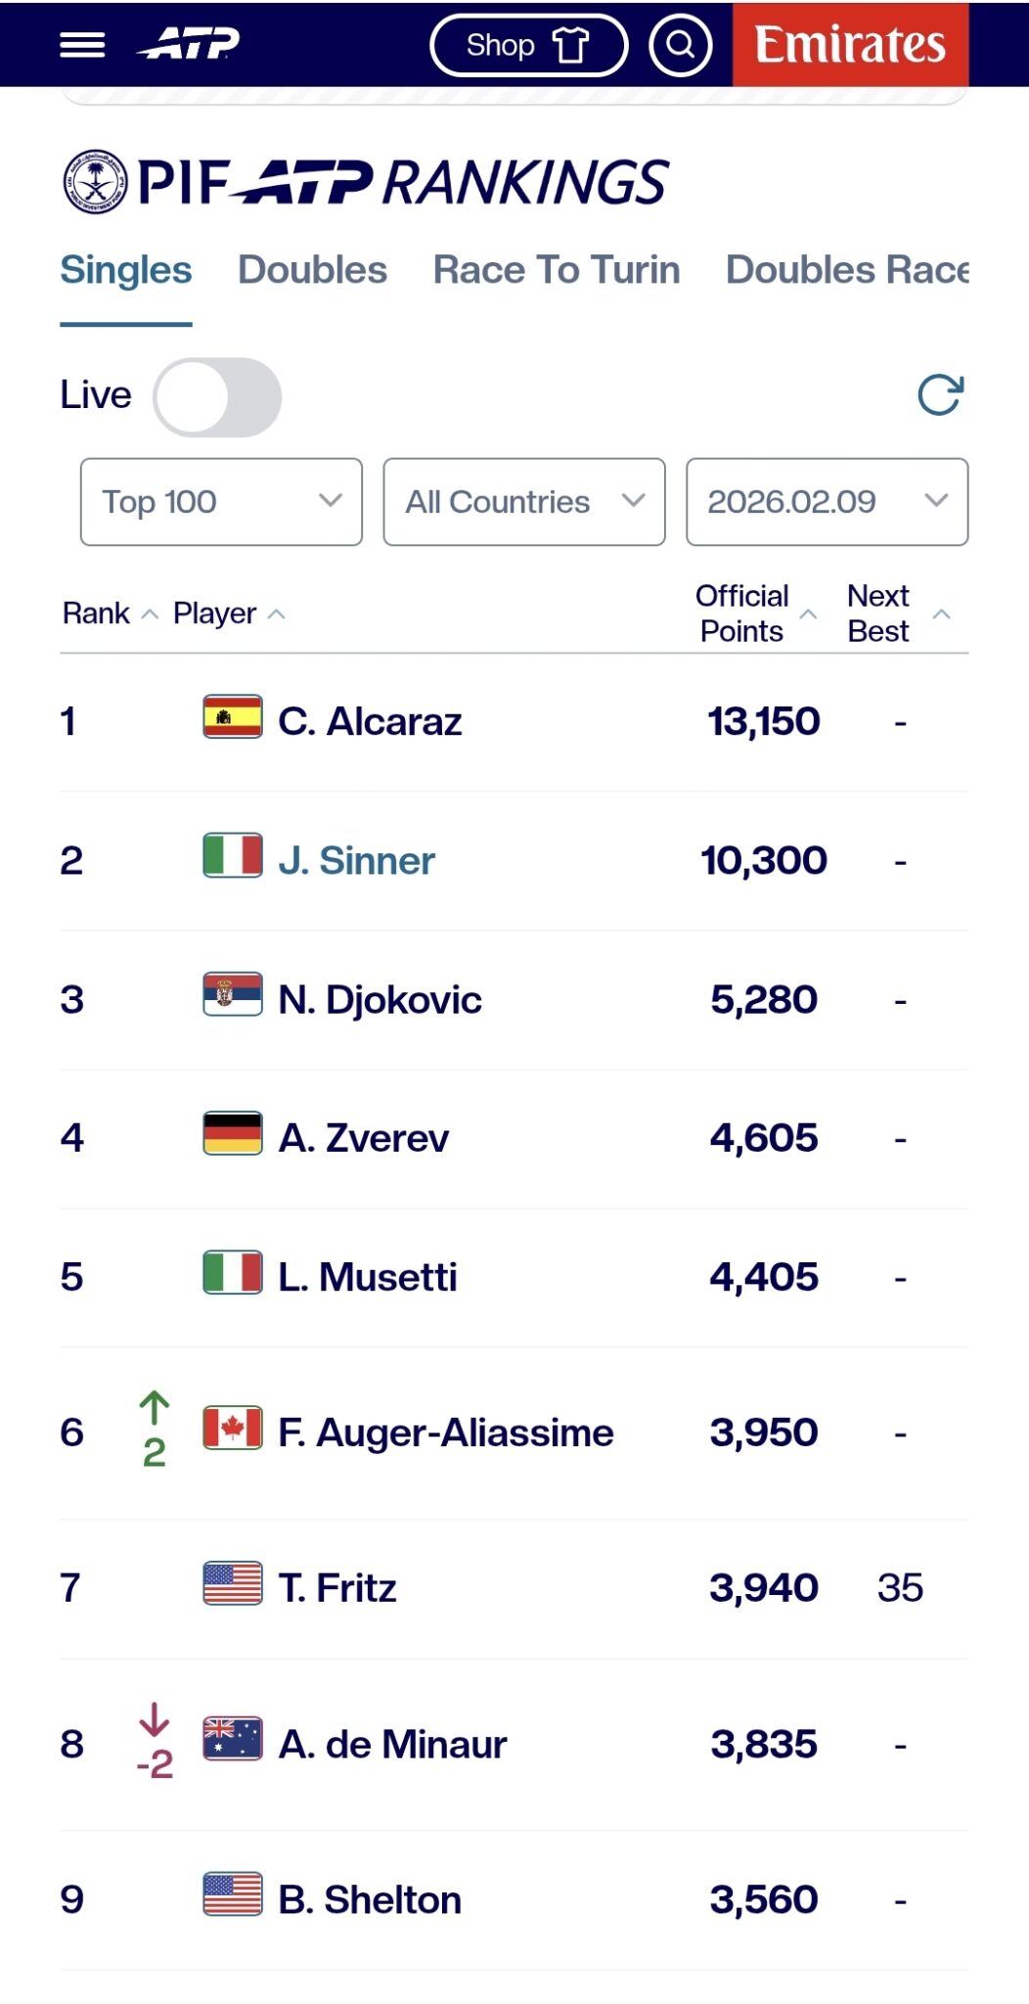Click the ATP logo in header
Screen dimensions: 1029x2004
tap(190, 44)
